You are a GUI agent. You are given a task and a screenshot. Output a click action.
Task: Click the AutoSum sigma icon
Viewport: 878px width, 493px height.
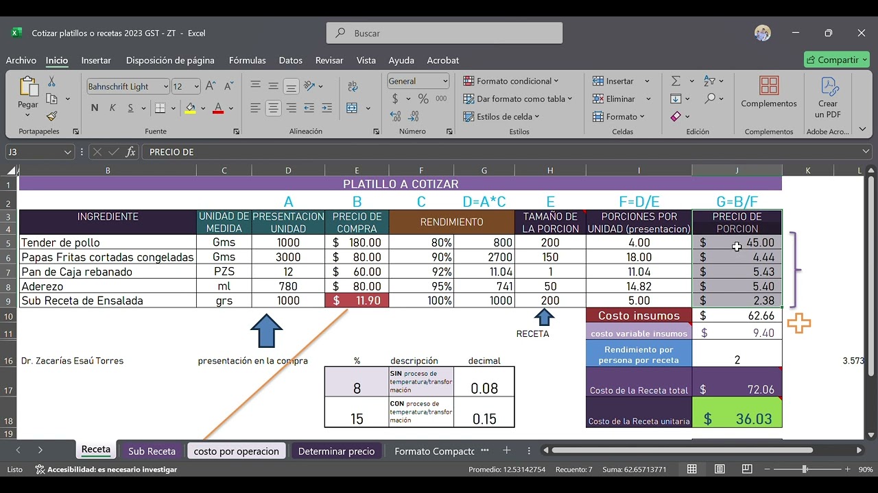(x=676, y=81)
